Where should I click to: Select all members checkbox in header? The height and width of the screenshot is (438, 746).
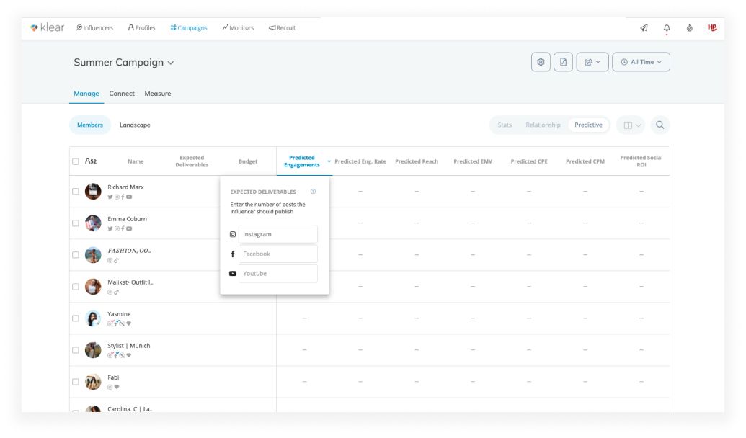pyautogui.click(x=75, y=161)
